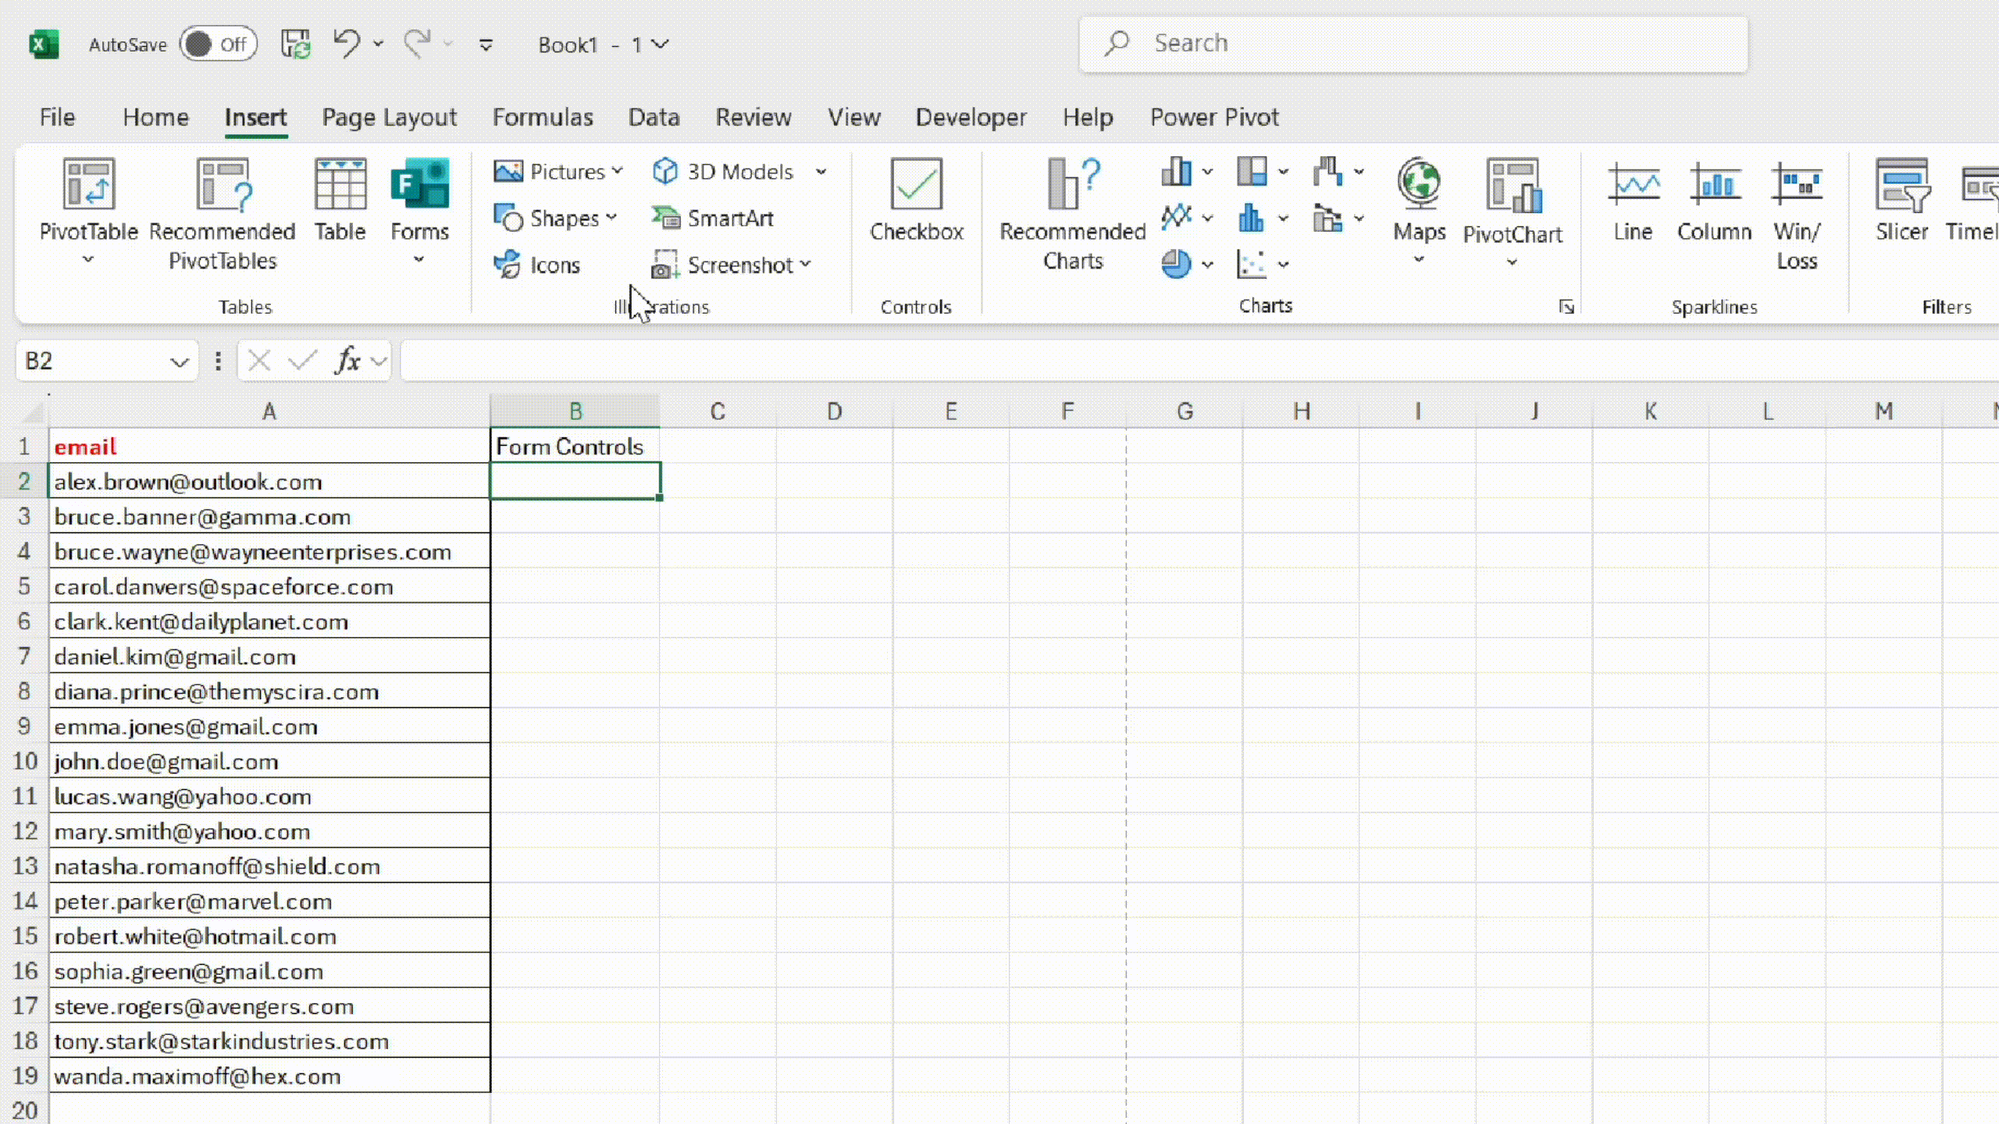Open the Shapes dropdown menu

pyautogui.click(x=611, y=219)
